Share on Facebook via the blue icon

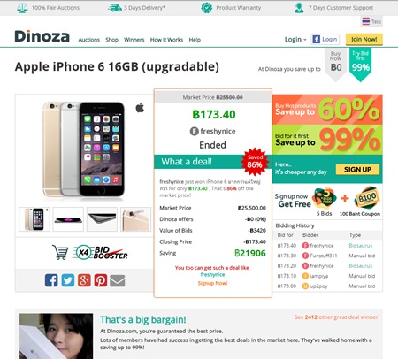(51, 280)
